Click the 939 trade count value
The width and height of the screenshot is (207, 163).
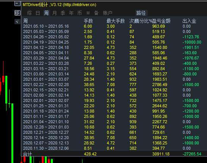coord(133,122)
